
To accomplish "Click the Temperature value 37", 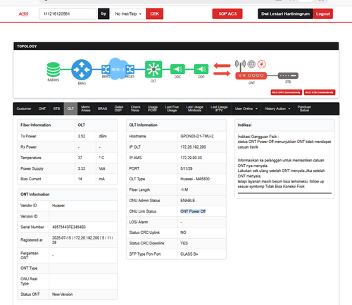I will (x=80, y=158).
